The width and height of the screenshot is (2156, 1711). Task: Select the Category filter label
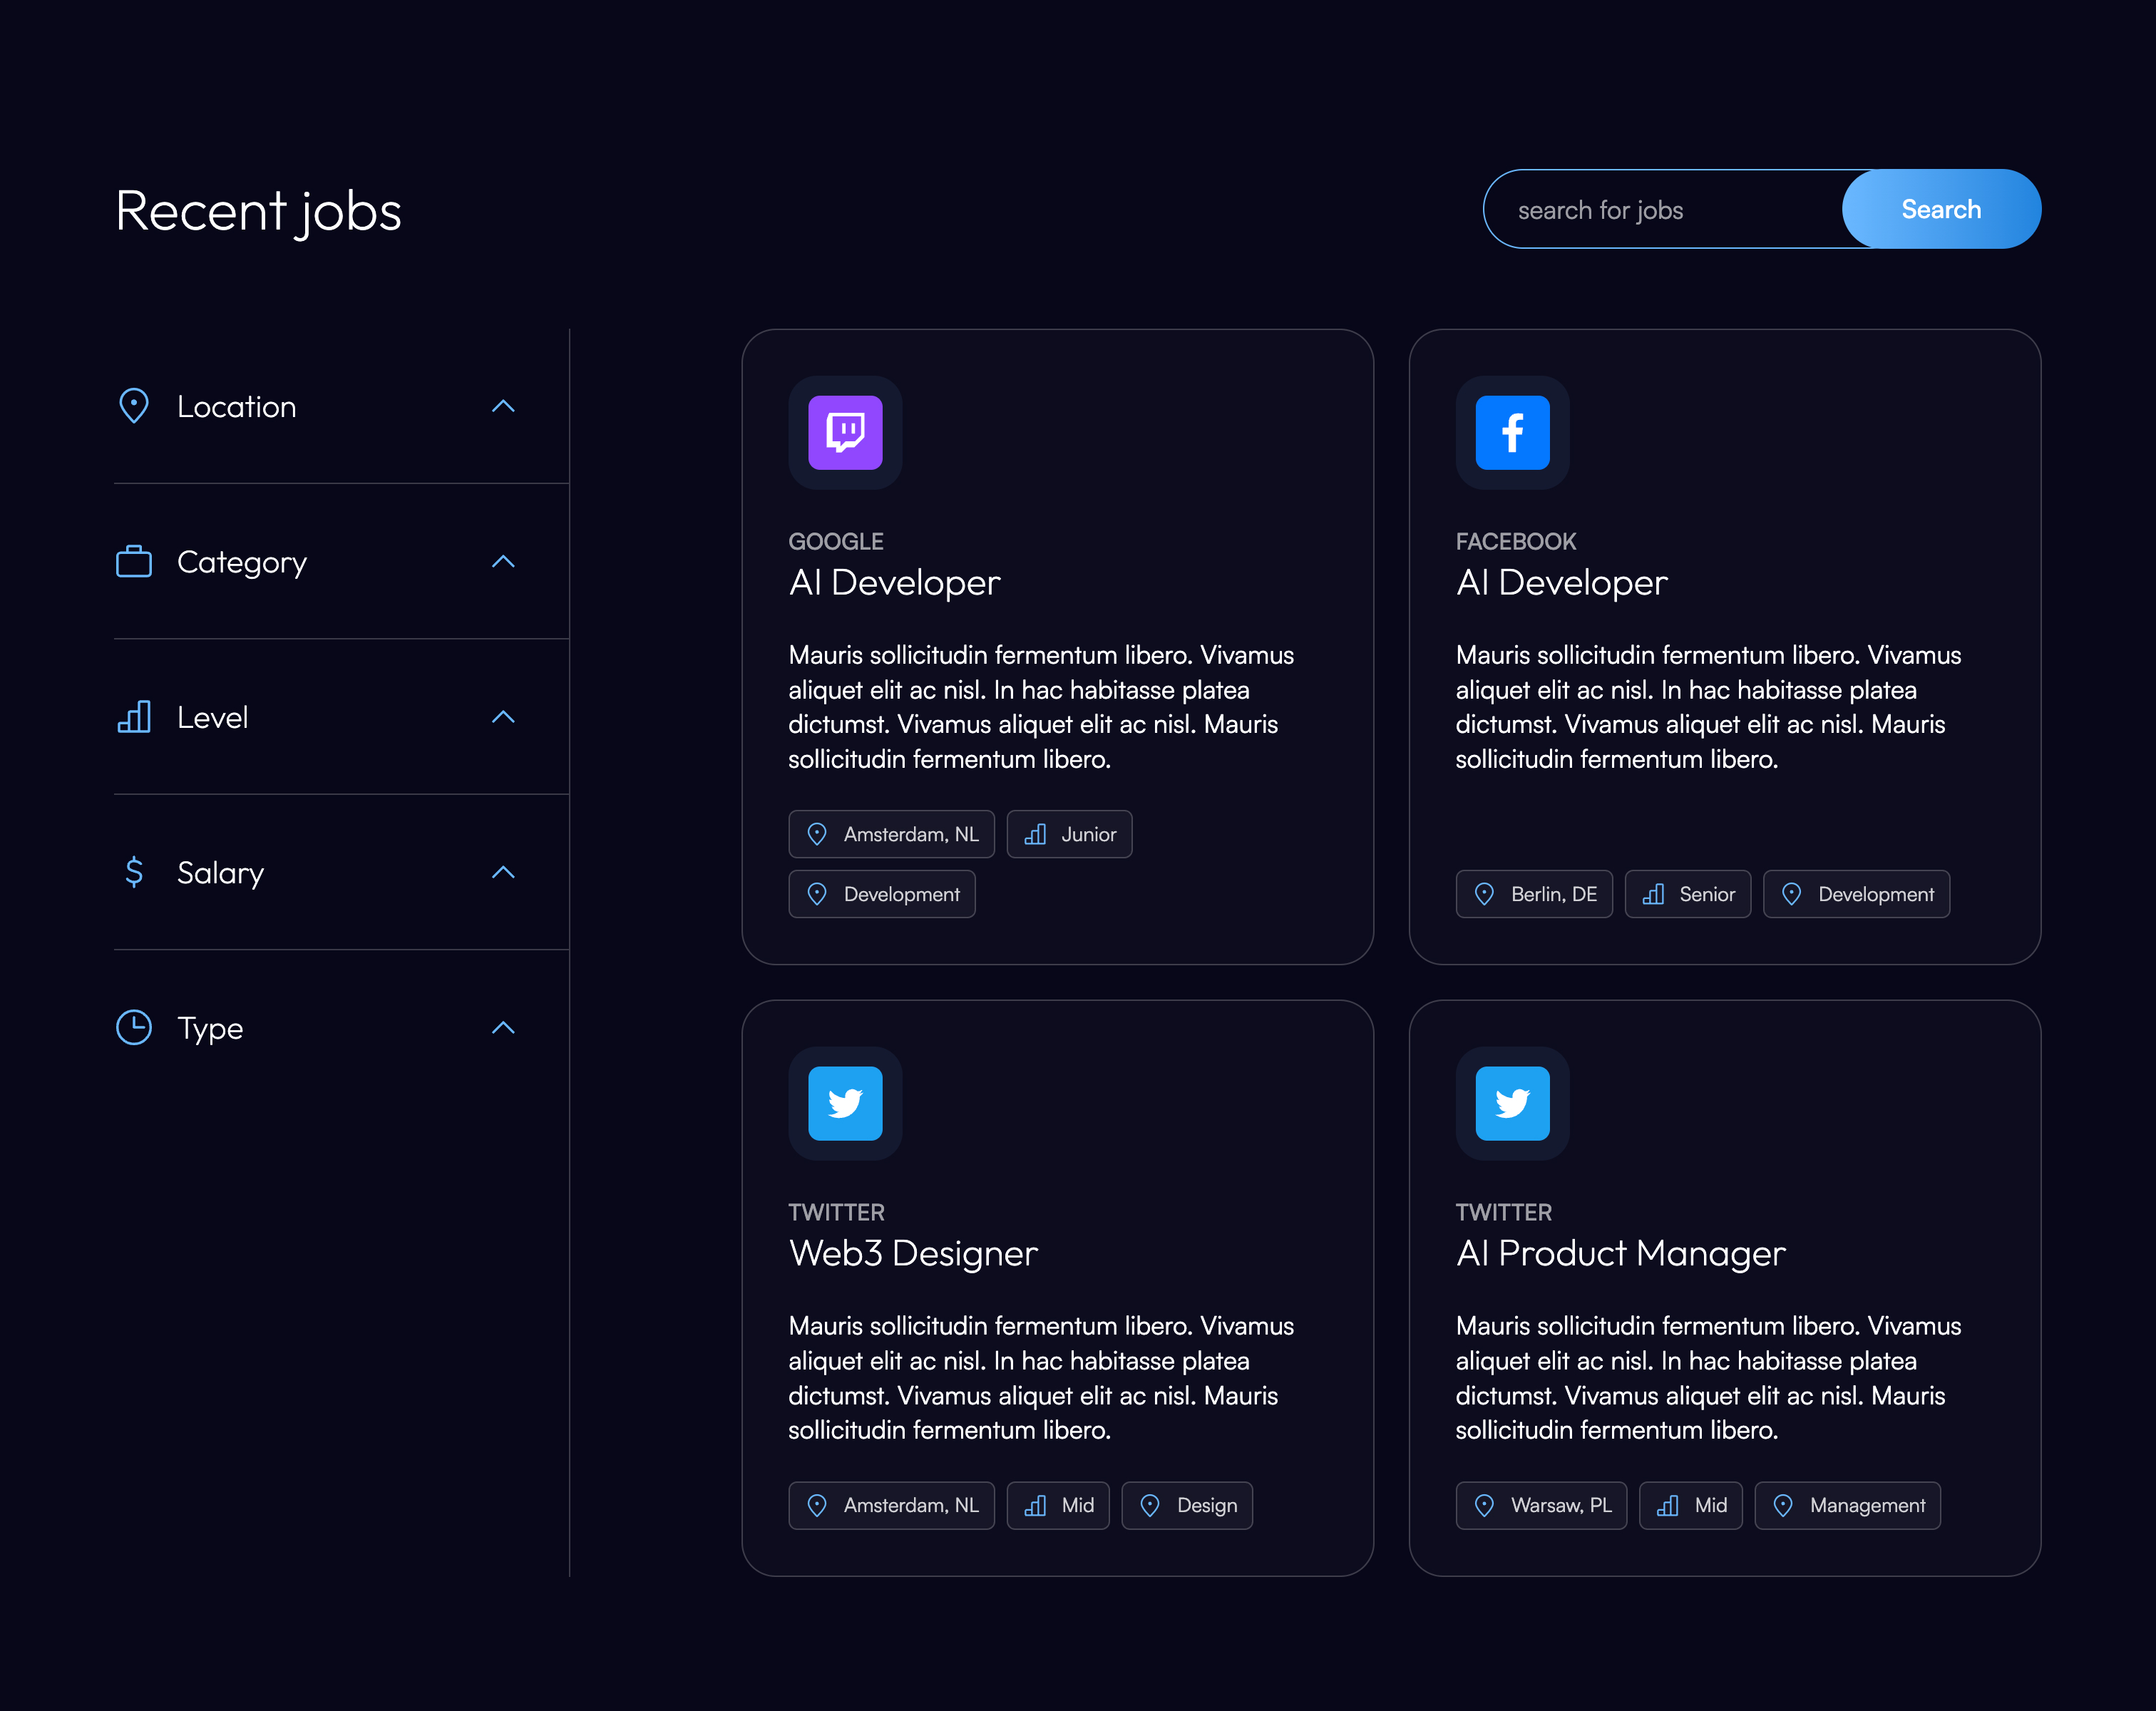pos(242,562)
